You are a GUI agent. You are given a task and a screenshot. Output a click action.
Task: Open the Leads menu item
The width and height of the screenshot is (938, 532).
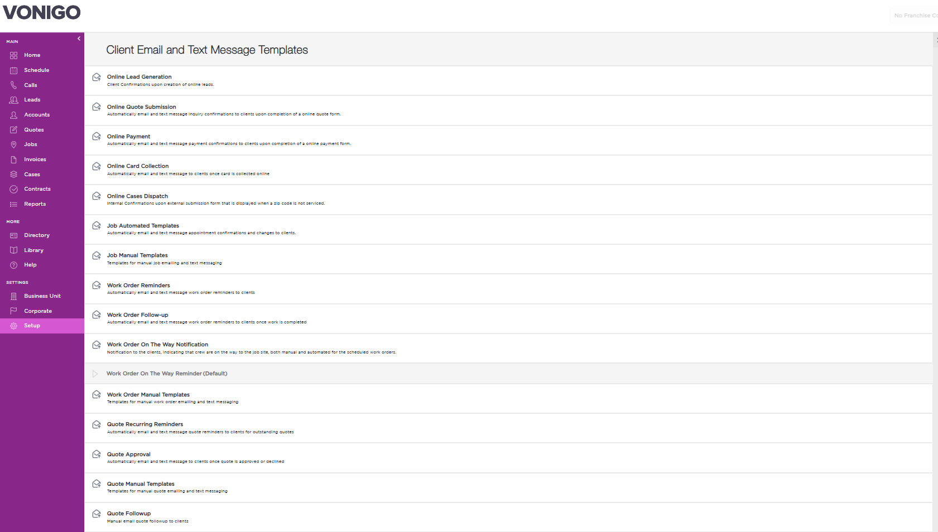(x=32, y=100)
